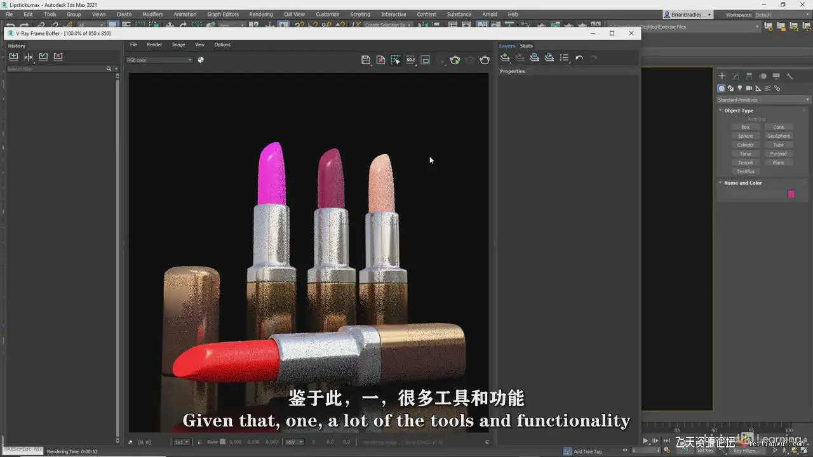Open the BrianBradley account dropdown

[688, 15]
